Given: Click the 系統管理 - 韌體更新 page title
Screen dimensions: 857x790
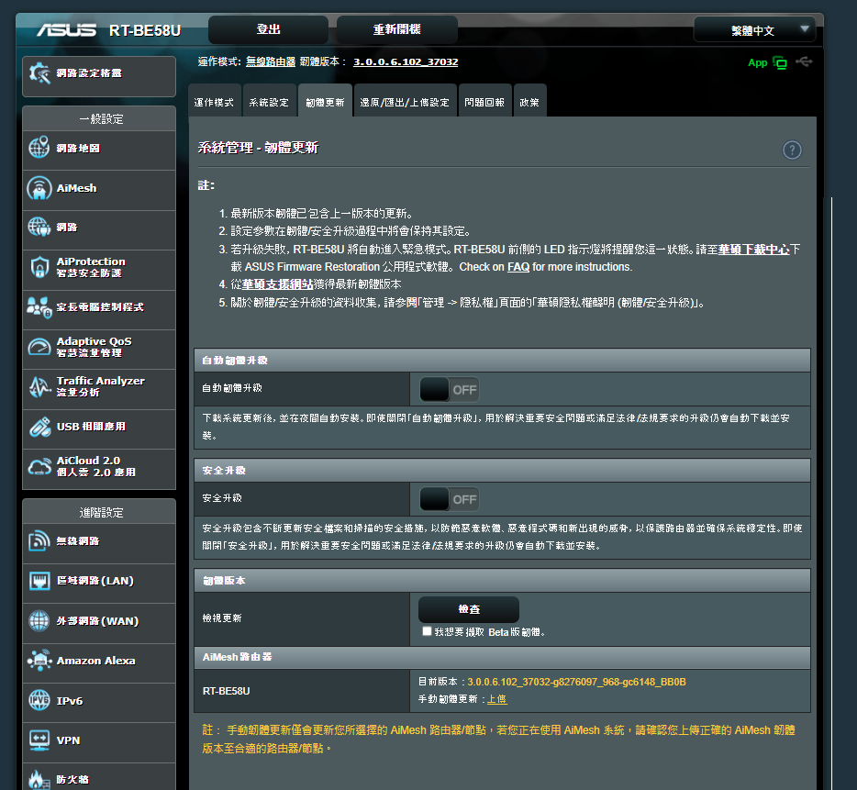Looking at the screenshot, I should (x=258, y=148).
